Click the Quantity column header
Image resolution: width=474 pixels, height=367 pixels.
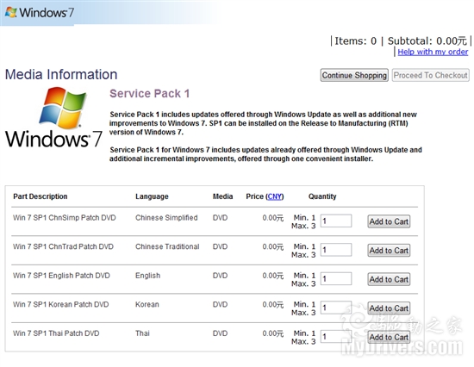pos(322,196)
